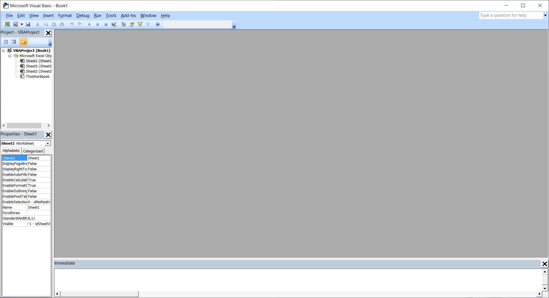Click inside the Immediate window text area
549x298 pixels.
(x=298, y=280)
